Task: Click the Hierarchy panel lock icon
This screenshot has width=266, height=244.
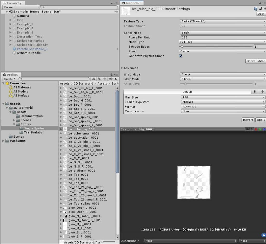Action: [112, 3]
